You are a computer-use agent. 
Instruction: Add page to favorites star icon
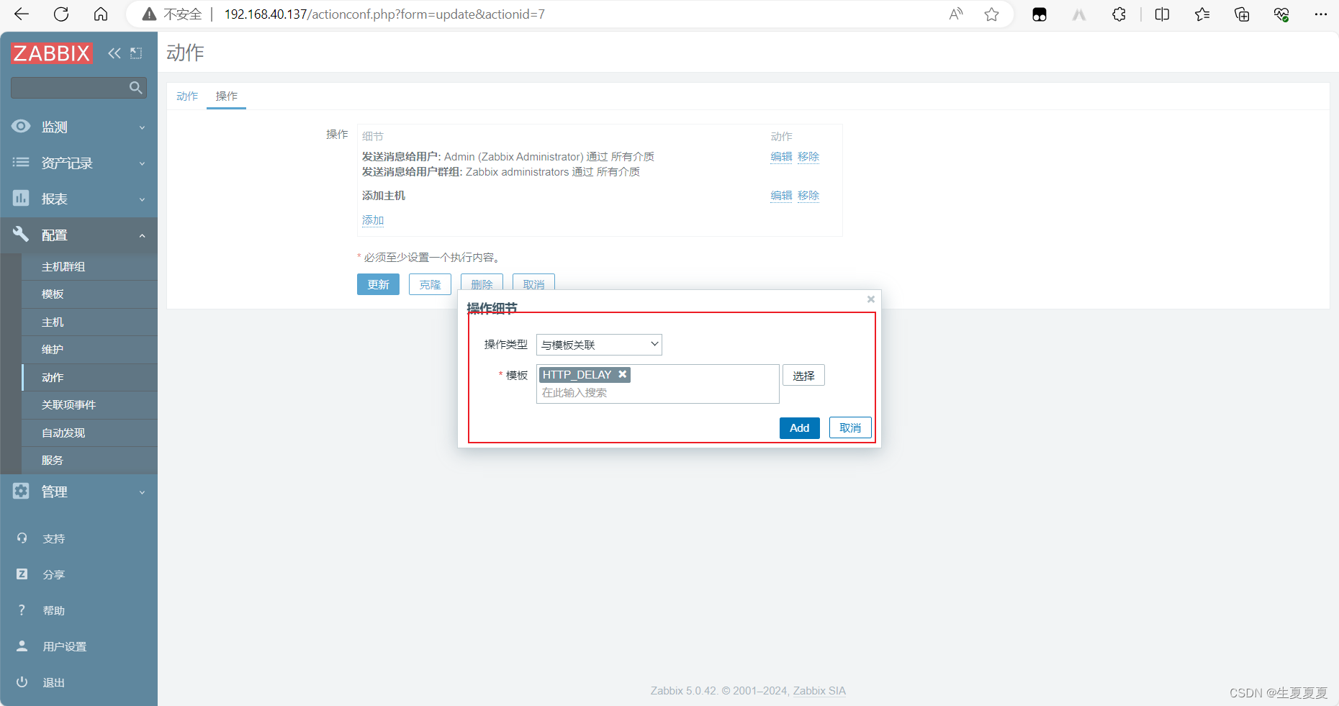point(991,14)
